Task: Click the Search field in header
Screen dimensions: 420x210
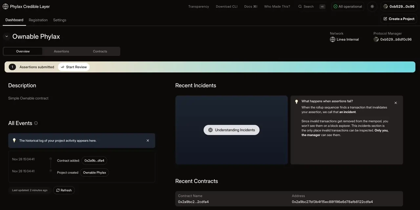Action: pos(311,7)
